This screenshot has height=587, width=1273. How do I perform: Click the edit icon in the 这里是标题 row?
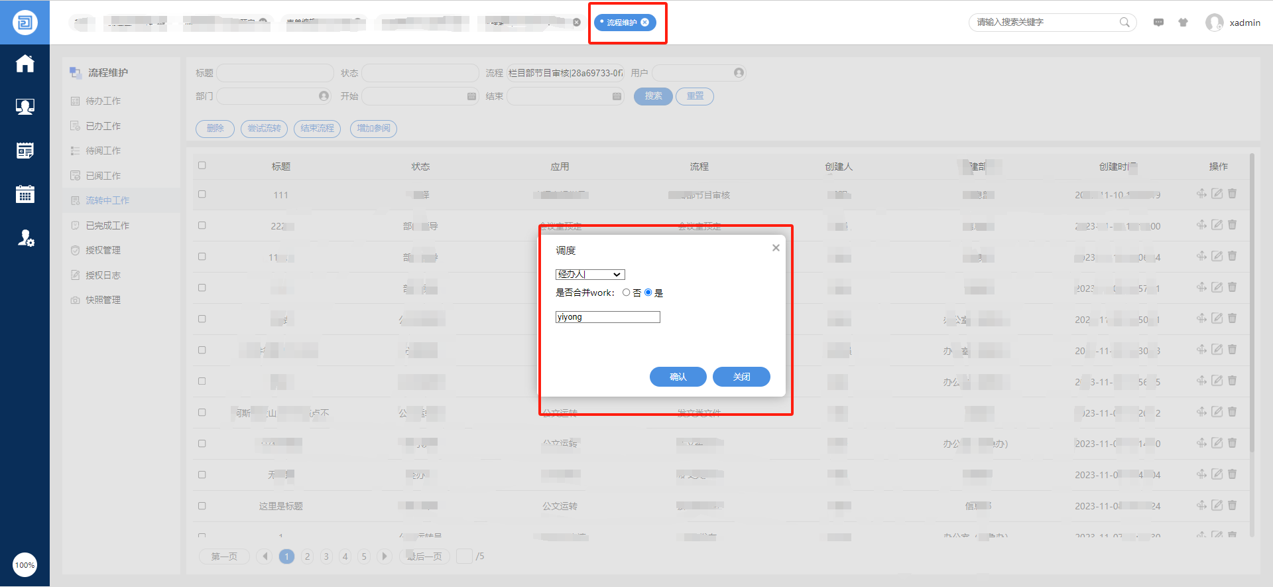coord(1217,505)
